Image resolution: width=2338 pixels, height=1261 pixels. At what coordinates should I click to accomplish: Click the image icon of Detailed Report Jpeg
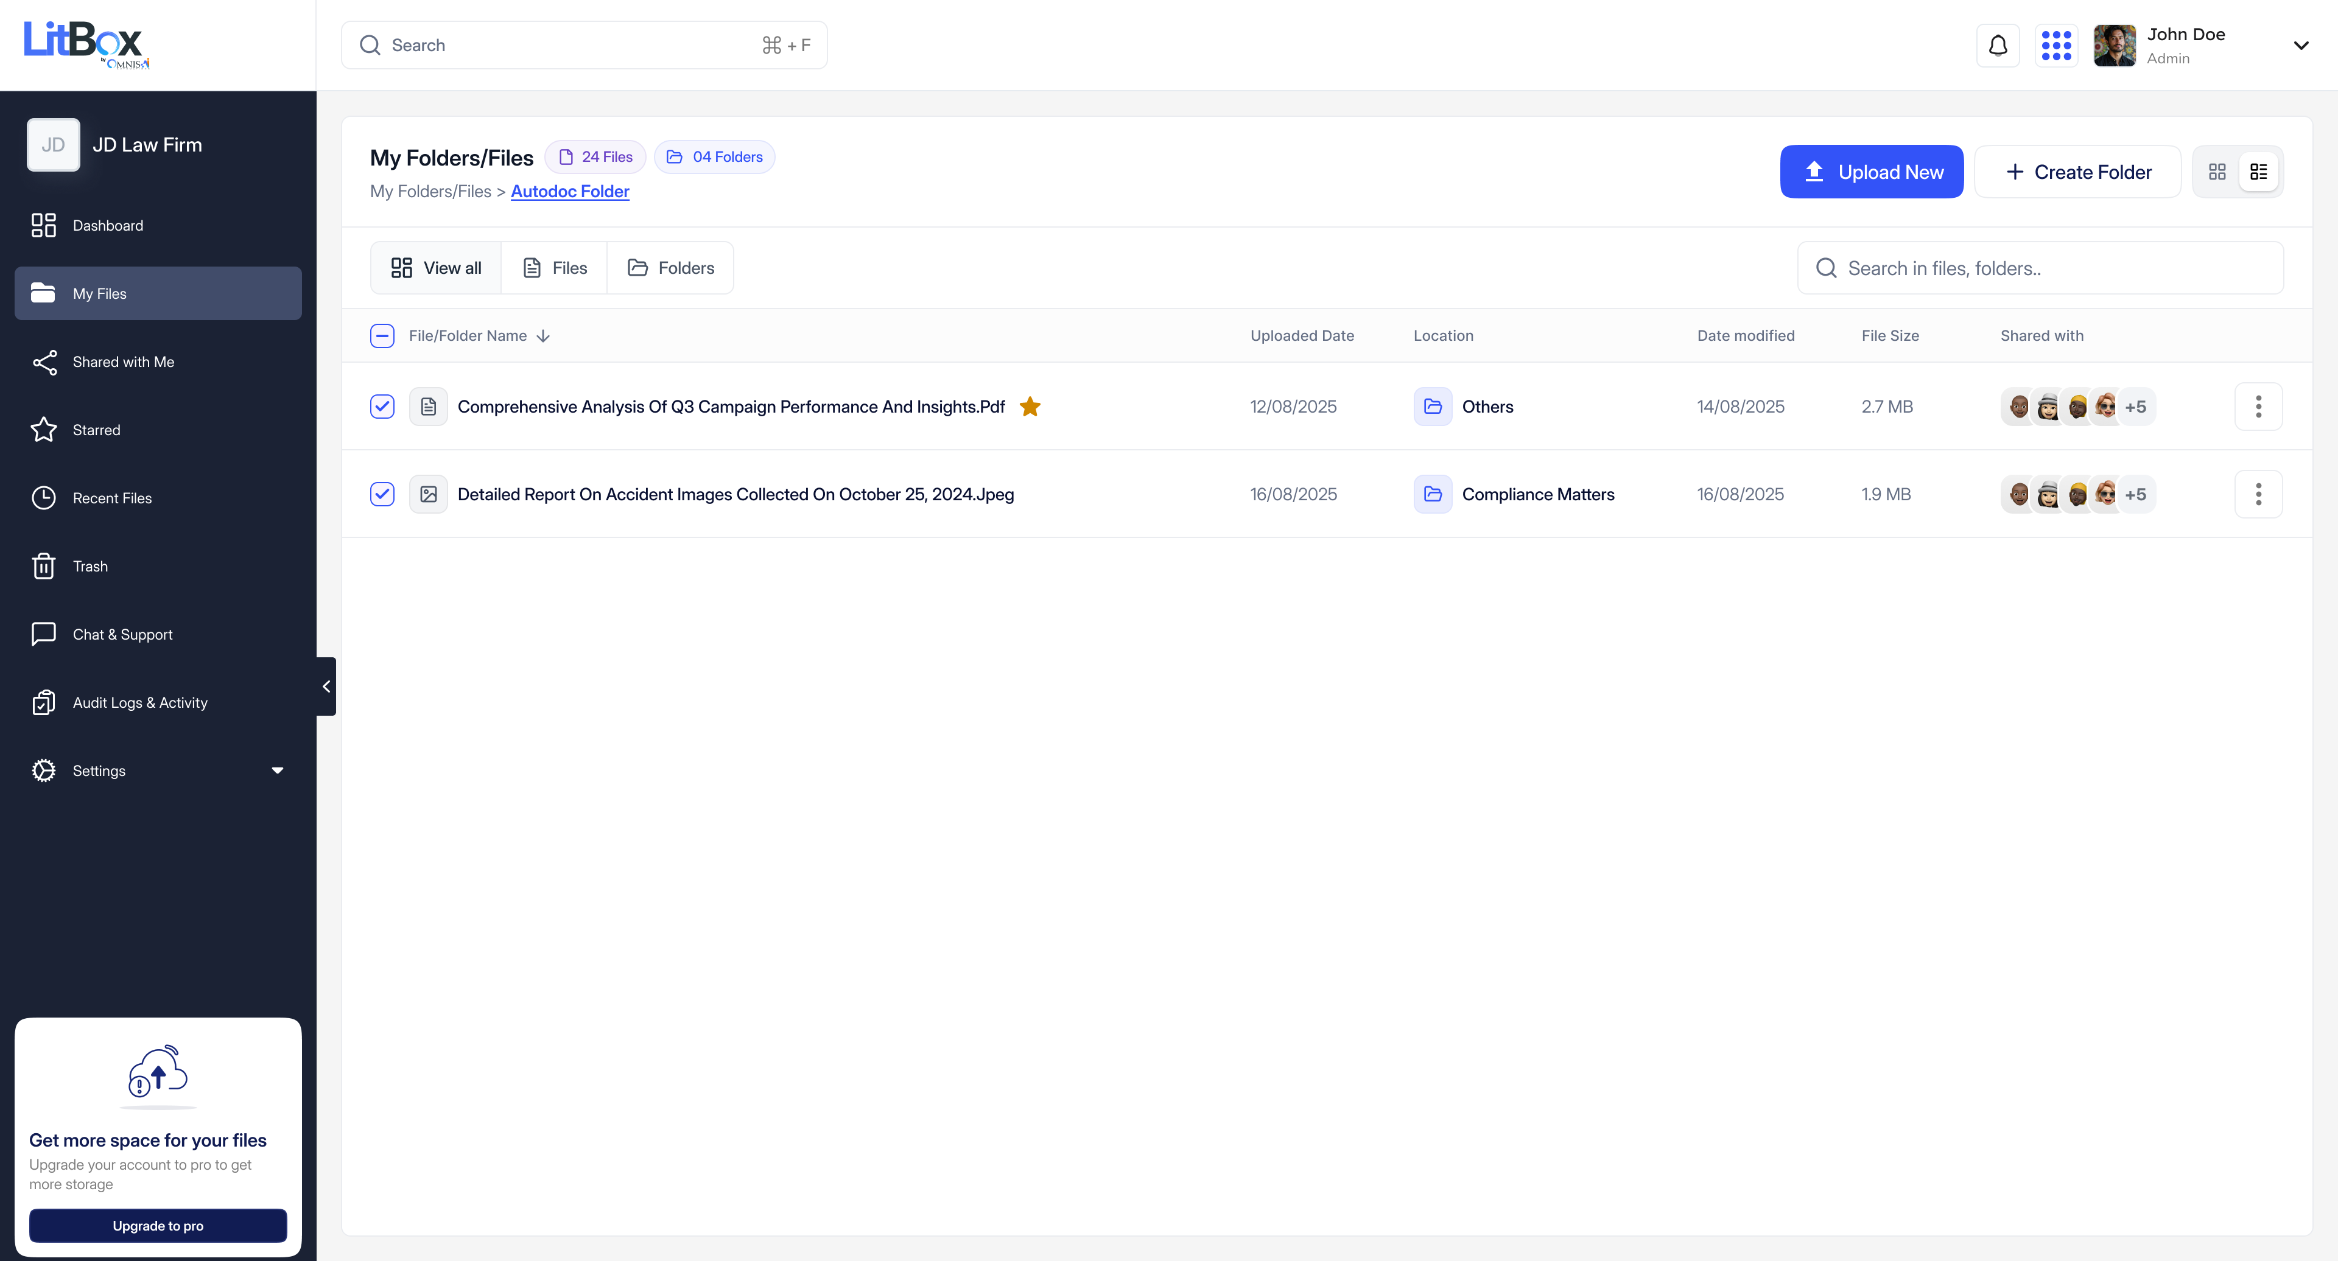point(429,494)
